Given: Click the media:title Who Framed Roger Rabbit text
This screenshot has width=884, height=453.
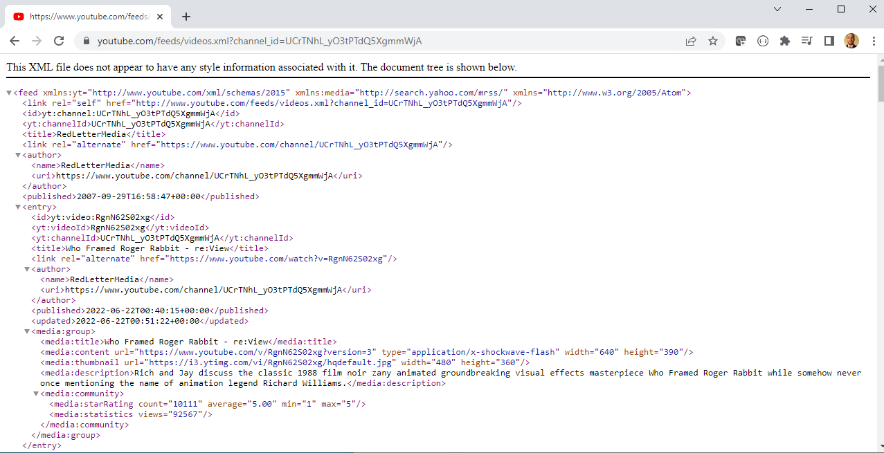Looking at the screenshot, I should (x=186, y=342).
